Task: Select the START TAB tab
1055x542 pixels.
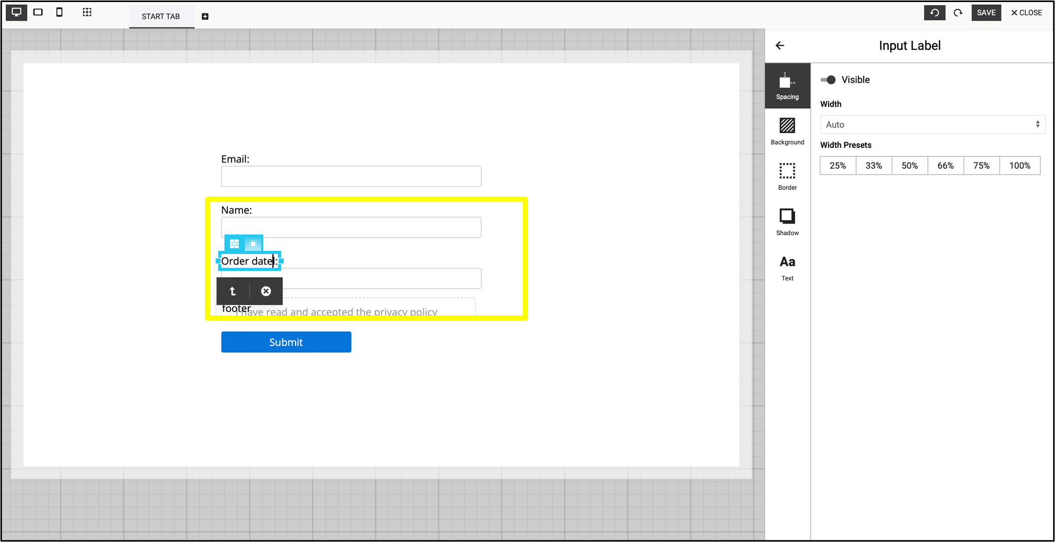Action: (x=161, y=16)
